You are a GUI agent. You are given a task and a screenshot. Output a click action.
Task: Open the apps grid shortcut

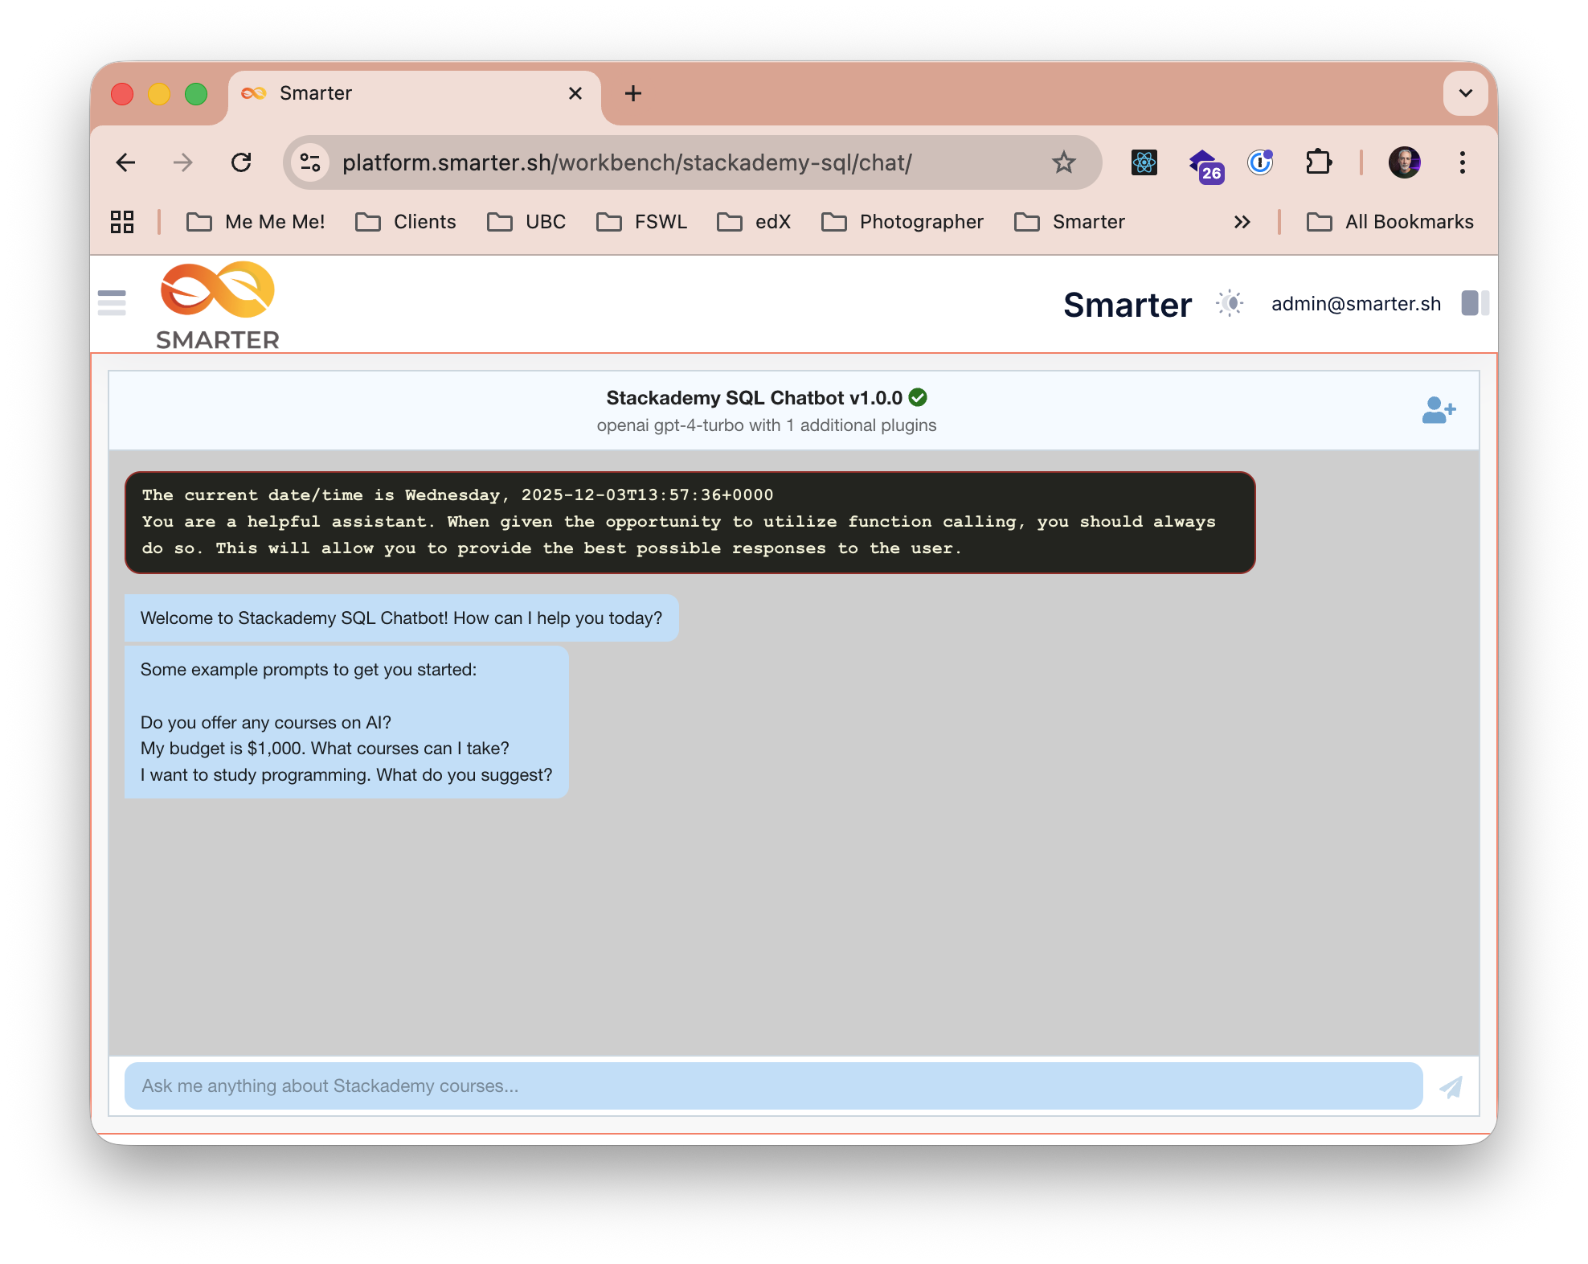pyautogui.click(x=122, y=222)
